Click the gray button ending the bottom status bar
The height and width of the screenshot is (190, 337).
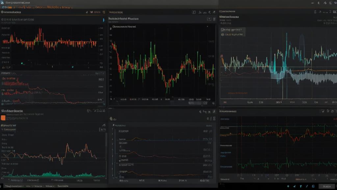coord(327,186)
